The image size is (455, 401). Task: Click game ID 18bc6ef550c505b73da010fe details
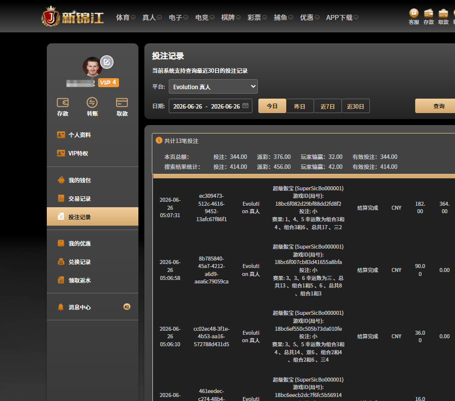308,329
